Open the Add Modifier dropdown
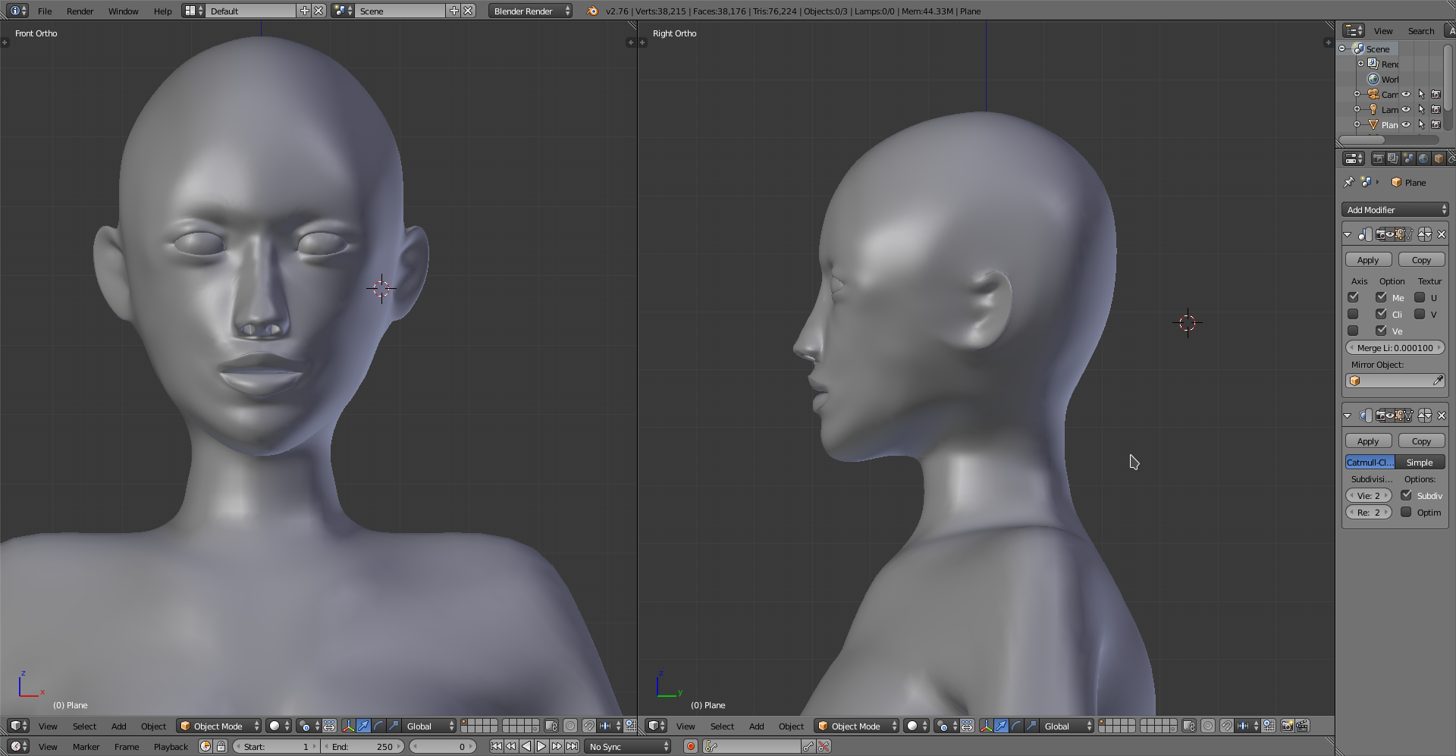The image size is (1456, 756). [1395, 210]
